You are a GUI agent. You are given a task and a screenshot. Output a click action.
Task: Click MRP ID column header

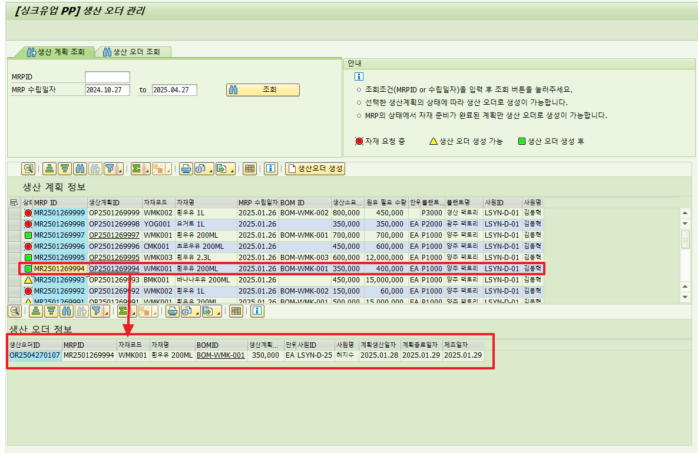(x=59, y=203)
